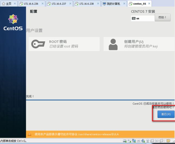175x144 pixels.
Task: Click the VM icon on 172.16.6.236 tab
Action: (x=21, y=4)
